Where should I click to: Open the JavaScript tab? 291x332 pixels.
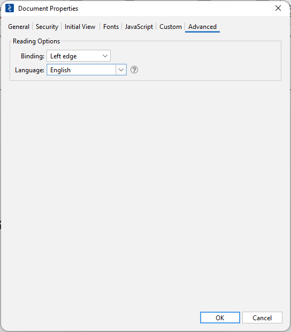pyautogui.click(x=139, y=27)
